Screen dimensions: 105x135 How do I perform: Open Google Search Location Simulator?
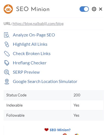tap(45, 82)
